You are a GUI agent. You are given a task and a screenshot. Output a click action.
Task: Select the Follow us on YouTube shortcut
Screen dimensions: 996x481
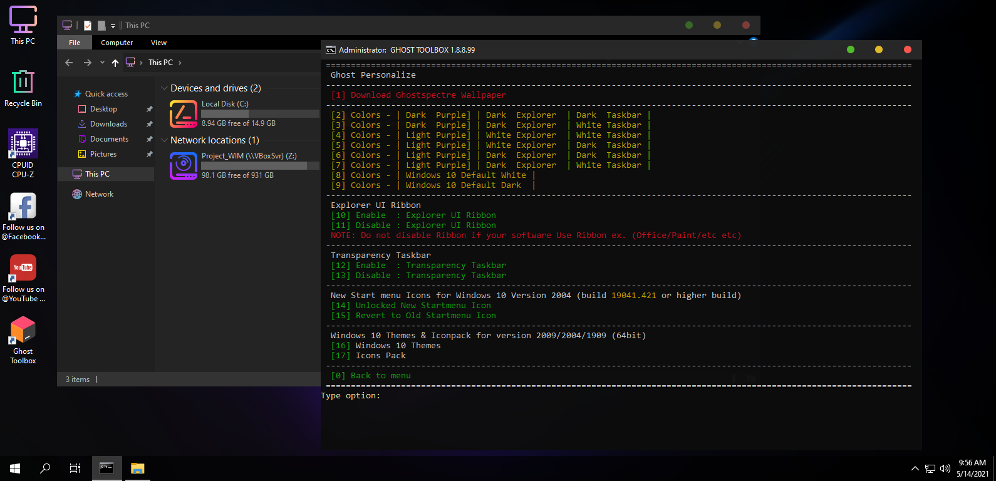[23, 278]
